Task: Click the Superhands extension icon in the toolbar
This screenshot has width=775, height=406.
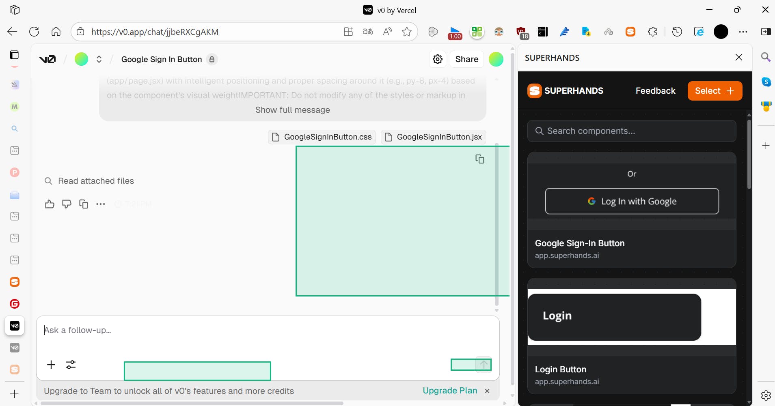Action: pos(630,32)
